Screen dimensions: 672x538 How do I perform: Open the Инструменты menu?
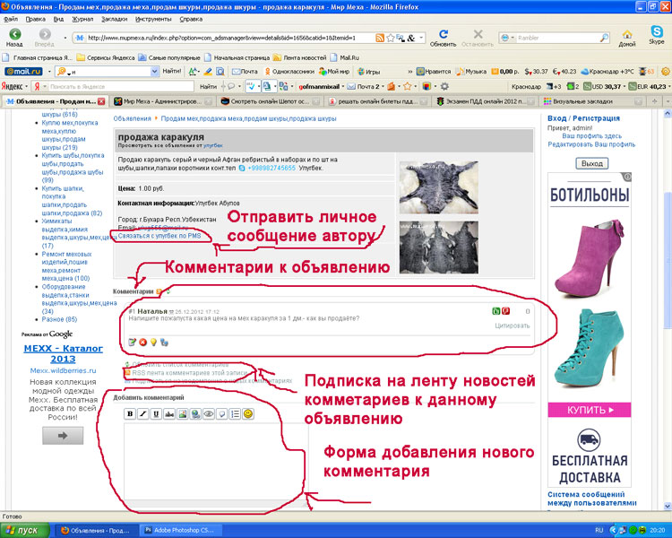coord(153,19)
